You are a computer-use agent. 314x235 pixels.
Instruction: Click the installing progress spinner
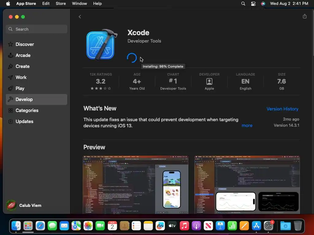point(132,58)
